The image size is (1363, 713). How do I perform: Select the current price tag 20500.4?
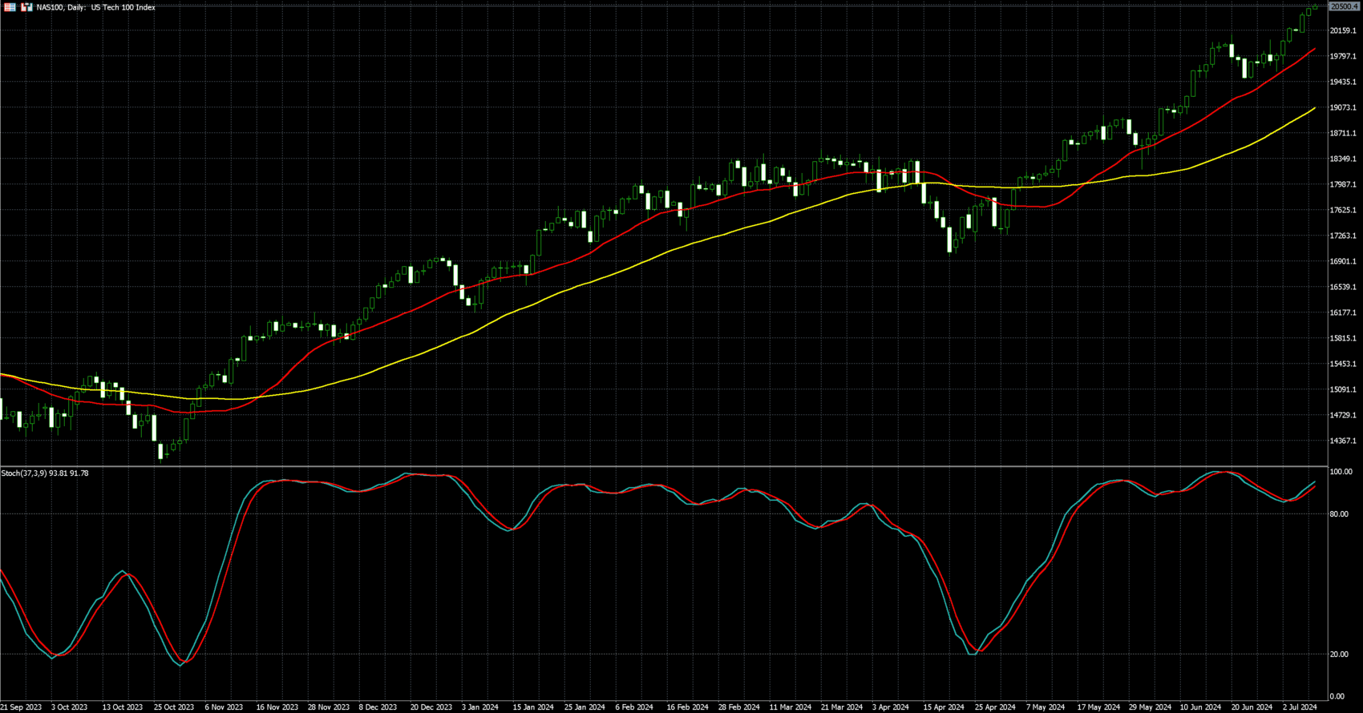click(x=1345, y=6)
